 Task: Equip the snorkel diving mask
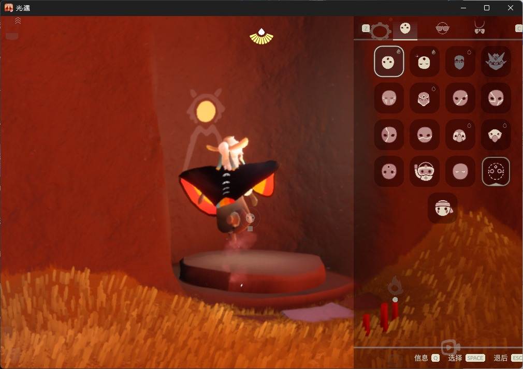click(424, 171)
